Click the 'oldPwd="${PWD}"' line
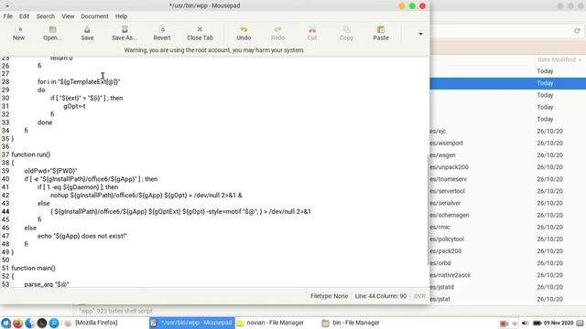 coord(51,171)
